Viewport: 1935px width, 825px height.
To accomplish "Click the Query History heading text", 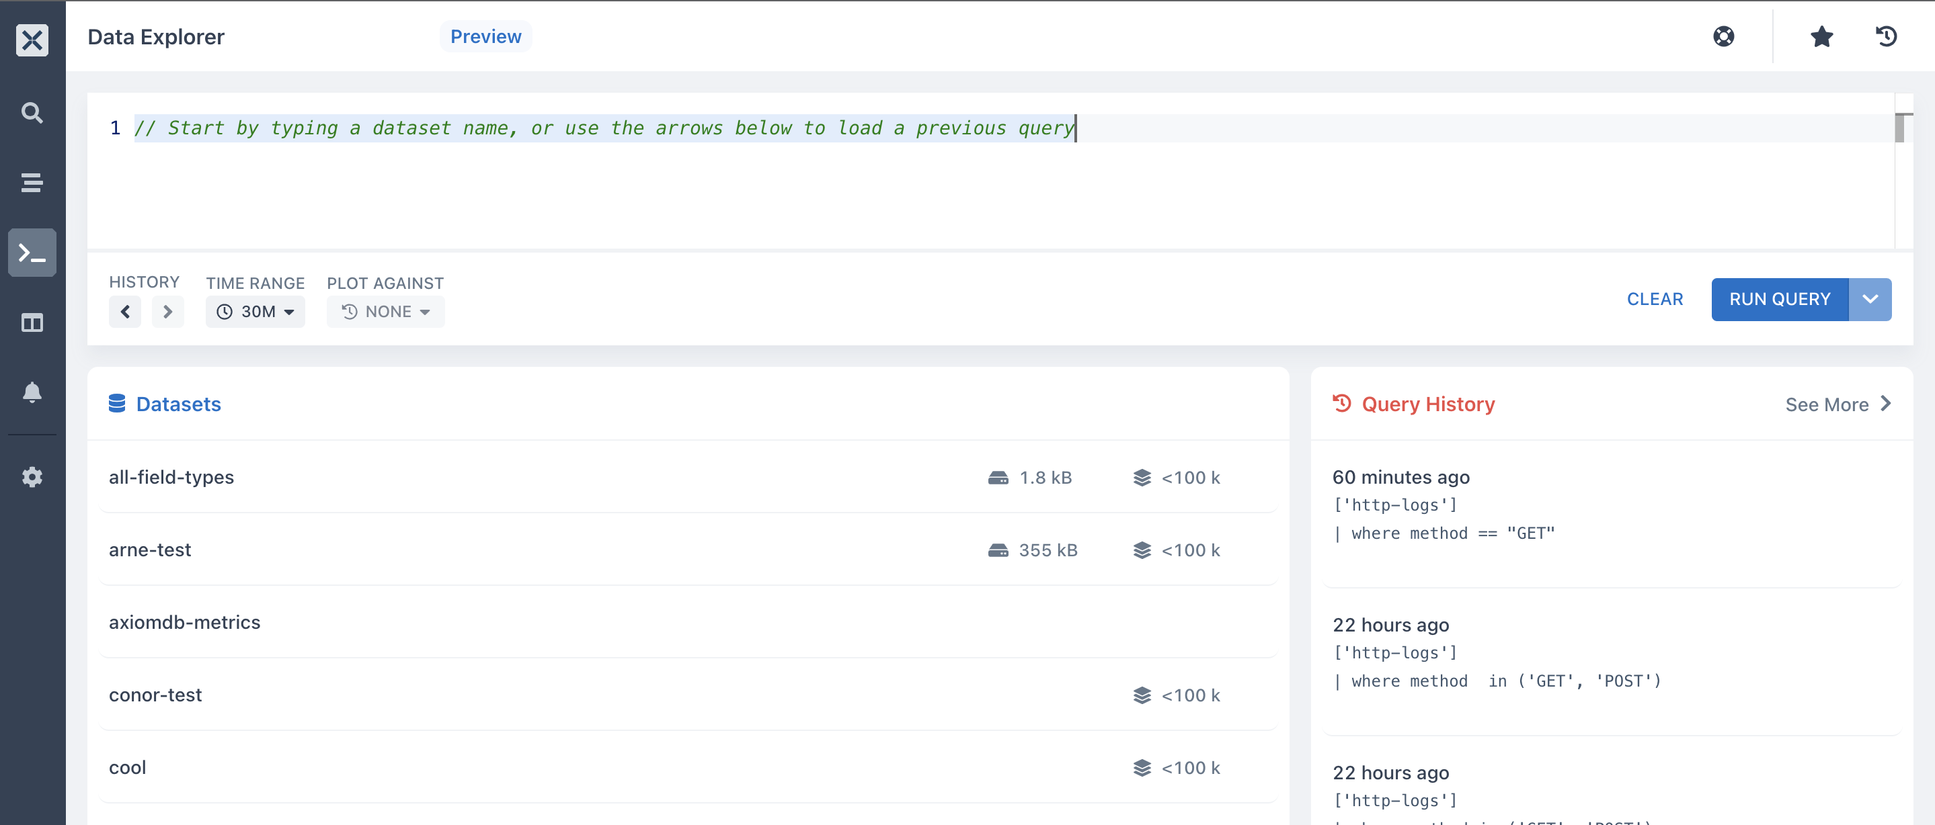I will click(1428, 404).
